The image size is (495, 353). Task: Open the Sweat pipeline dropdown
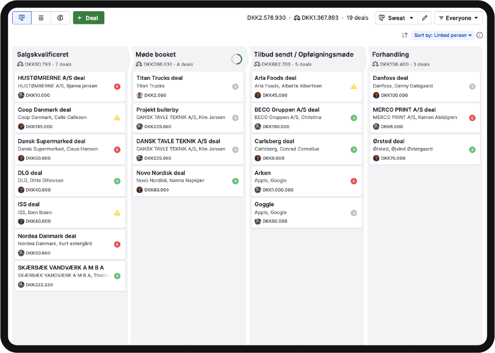[x=396, y=18]
